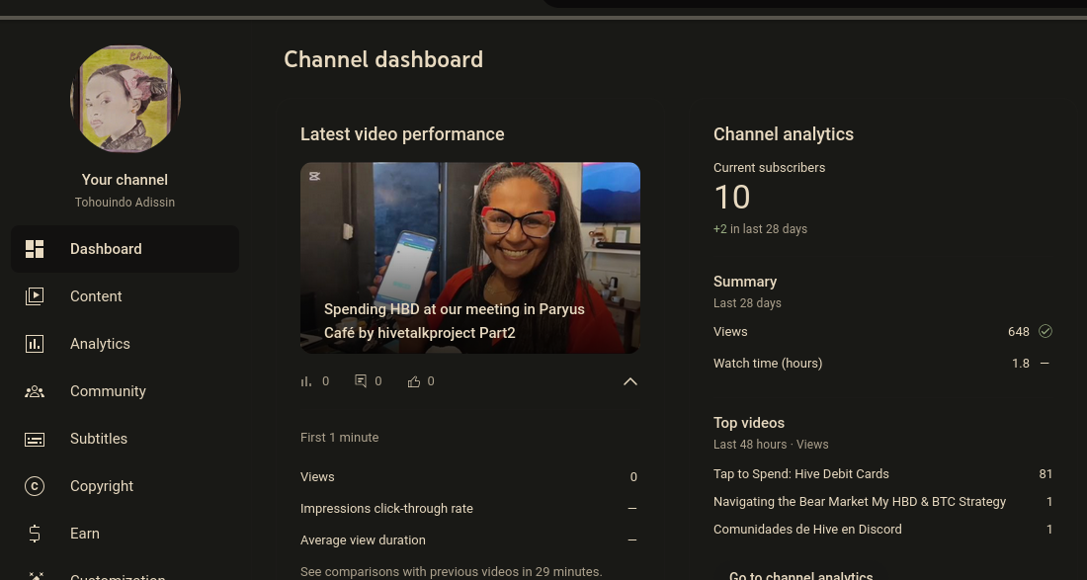The width and height of the screenshot is (1087, 580).
Task: Open 'Navigating the Bear Market My HBD & BTC Strategy'
Action: [x=860, y=502]
